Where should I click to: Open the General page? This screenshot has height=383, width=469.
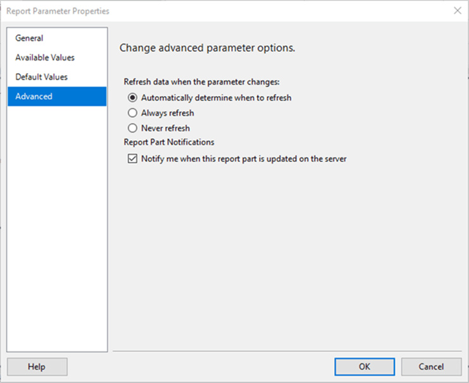[x=57, y=39]
